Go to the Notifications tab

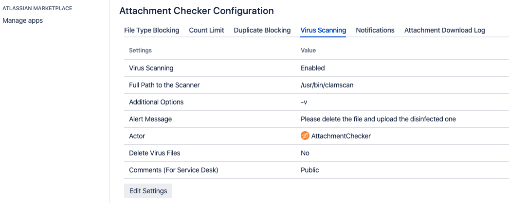375,30
